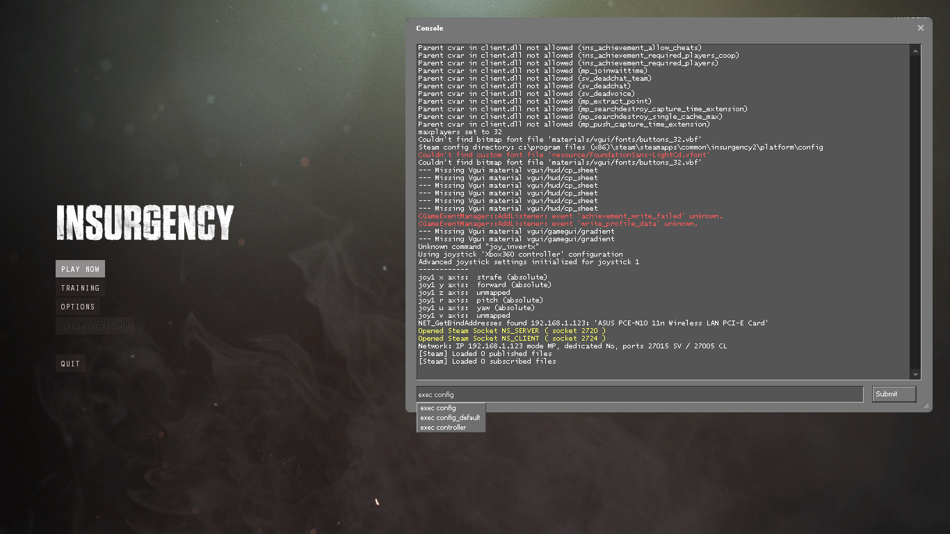Click the "Steam config directory" output line
This screenshot has width=950, height=534.
coord(620,147)
